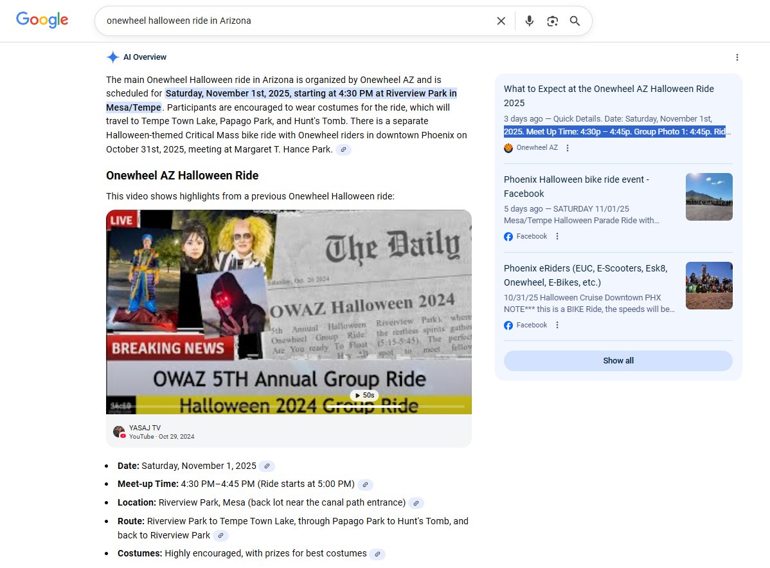Click into the search query field
The height and width of the screenshot is (568, 770).
coord(294,21)
